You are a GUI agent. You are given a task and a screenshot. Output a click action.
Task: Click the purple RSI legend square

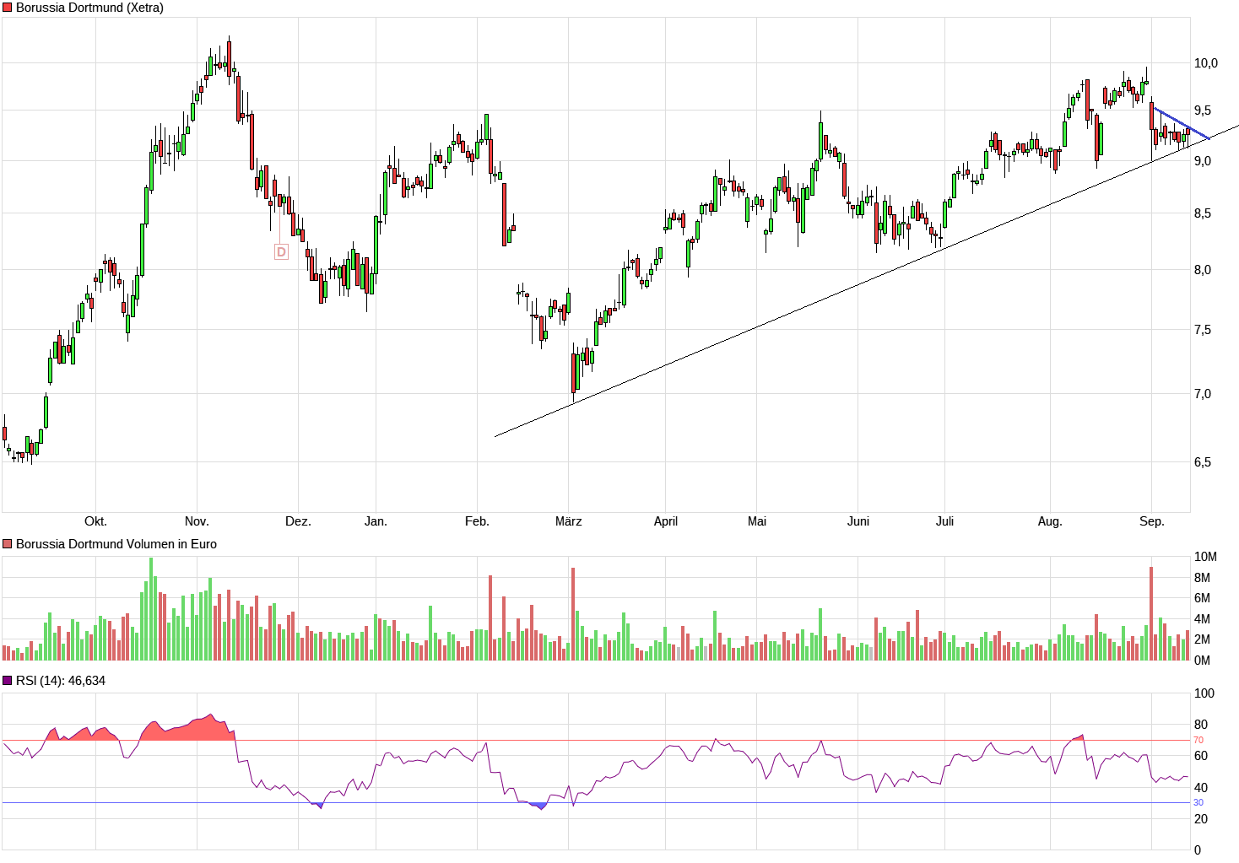pos(8,681)
